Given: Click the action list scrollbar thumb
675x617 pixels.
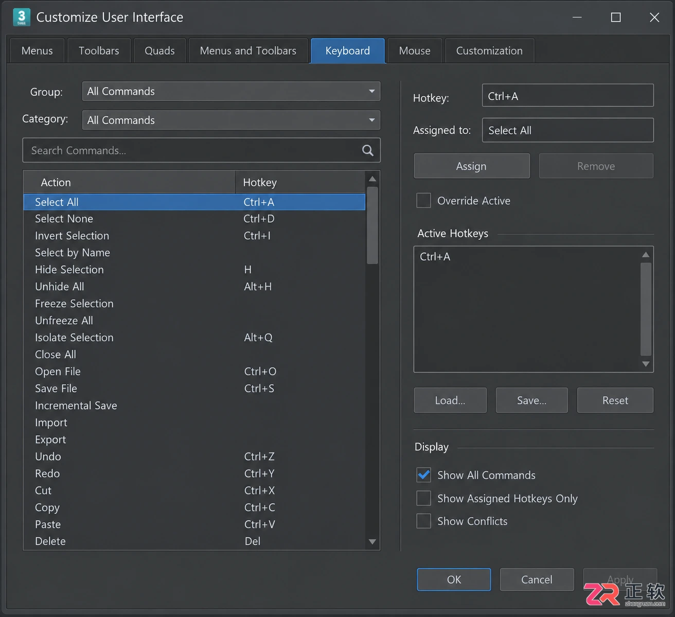Looking at the screenshot, I should point(372,225).
